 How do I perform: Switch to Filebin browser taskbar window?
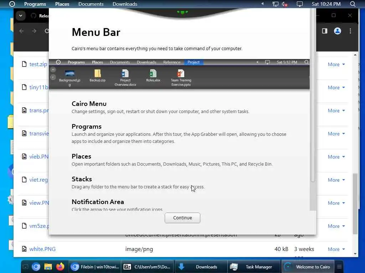[95, 267]
